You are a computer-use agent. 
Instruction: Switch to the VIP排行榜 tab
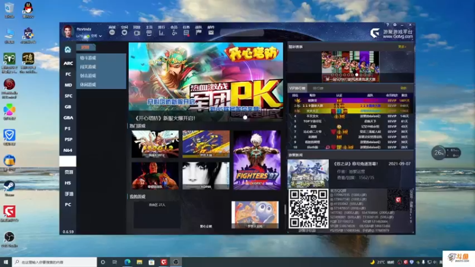pyautogui.click(x=297, y=88)
